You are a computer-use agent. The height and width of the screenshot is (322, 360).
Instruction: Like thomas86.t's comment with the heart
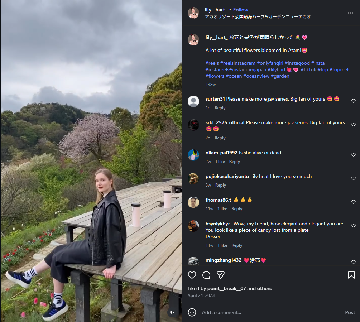tap(353, 202)
